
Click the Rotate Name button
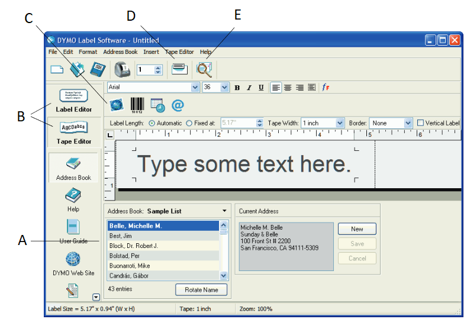pos(201,289)
